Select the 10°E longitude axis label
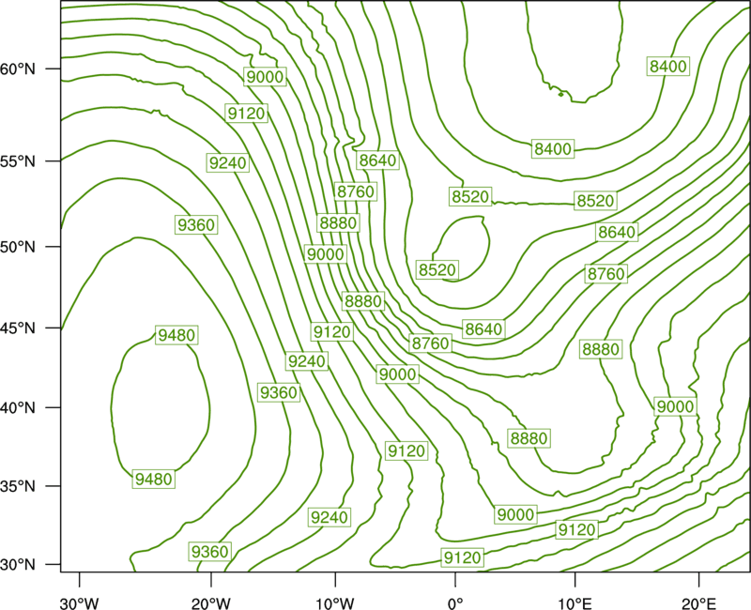The height and width of the screenshot is (610, 751). pos(575,602)
